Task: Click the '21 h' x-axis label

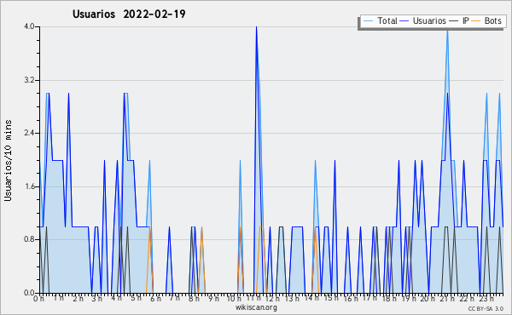Action: pyautogui.click(x=447, y=298)
